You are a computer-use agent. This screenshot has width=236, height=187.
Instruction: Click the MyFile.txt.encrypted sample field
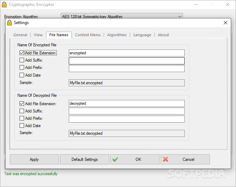click(127, 83)
